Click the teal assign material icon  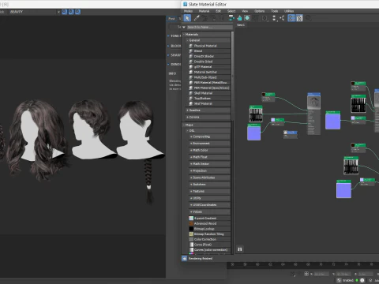click(239, 18)
